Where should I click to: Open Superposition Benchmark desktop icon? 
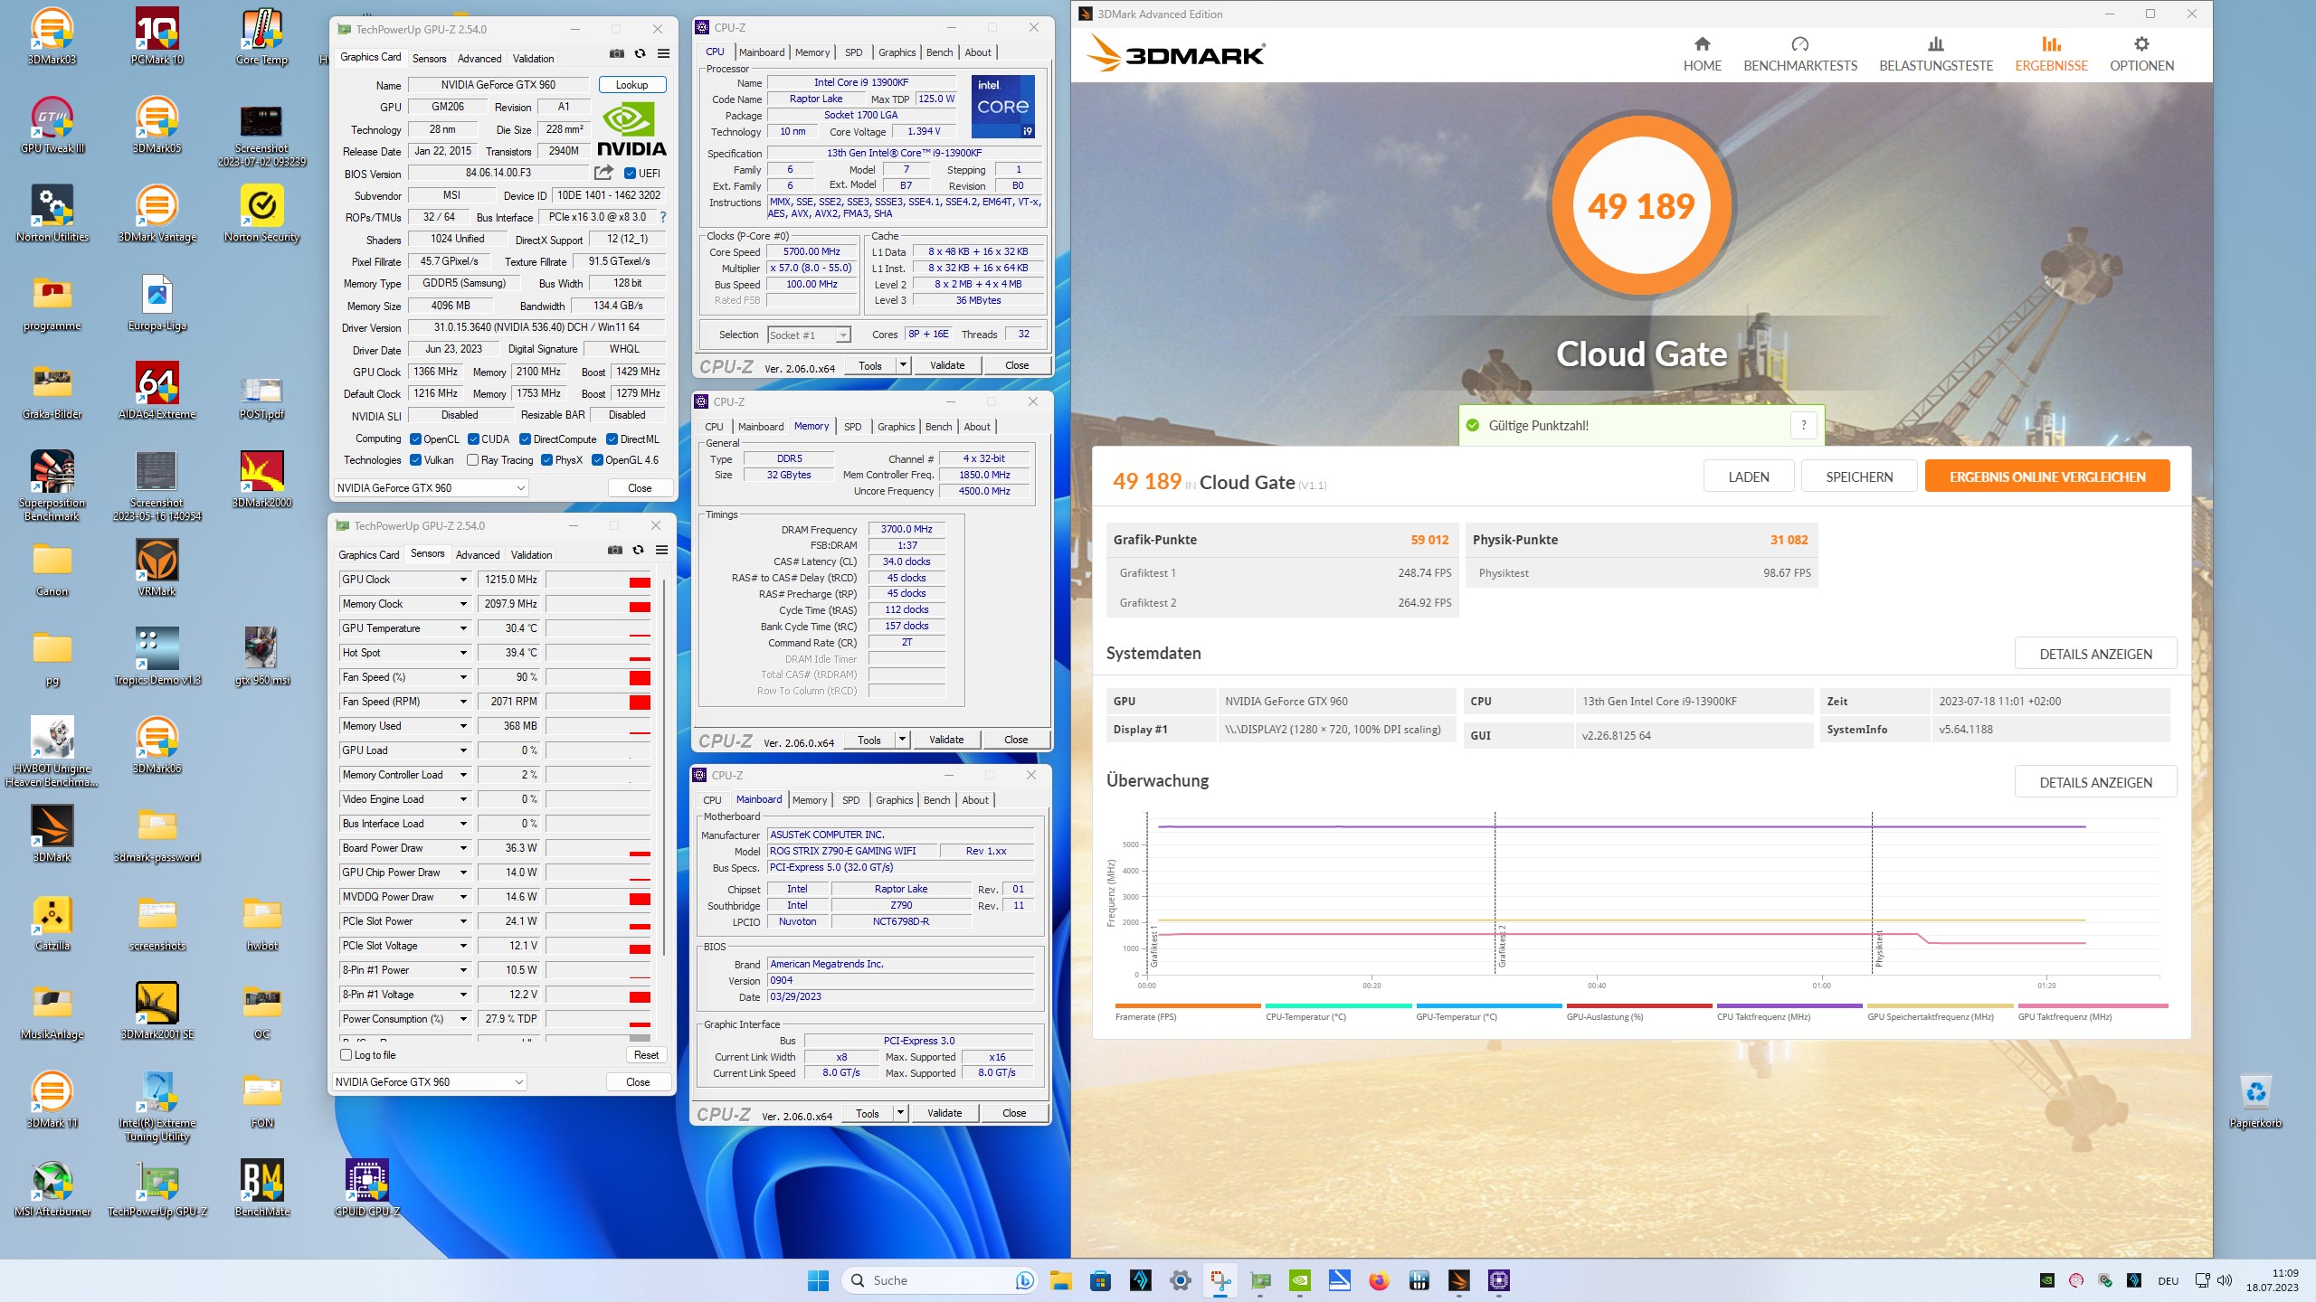[x=52, y=486]
